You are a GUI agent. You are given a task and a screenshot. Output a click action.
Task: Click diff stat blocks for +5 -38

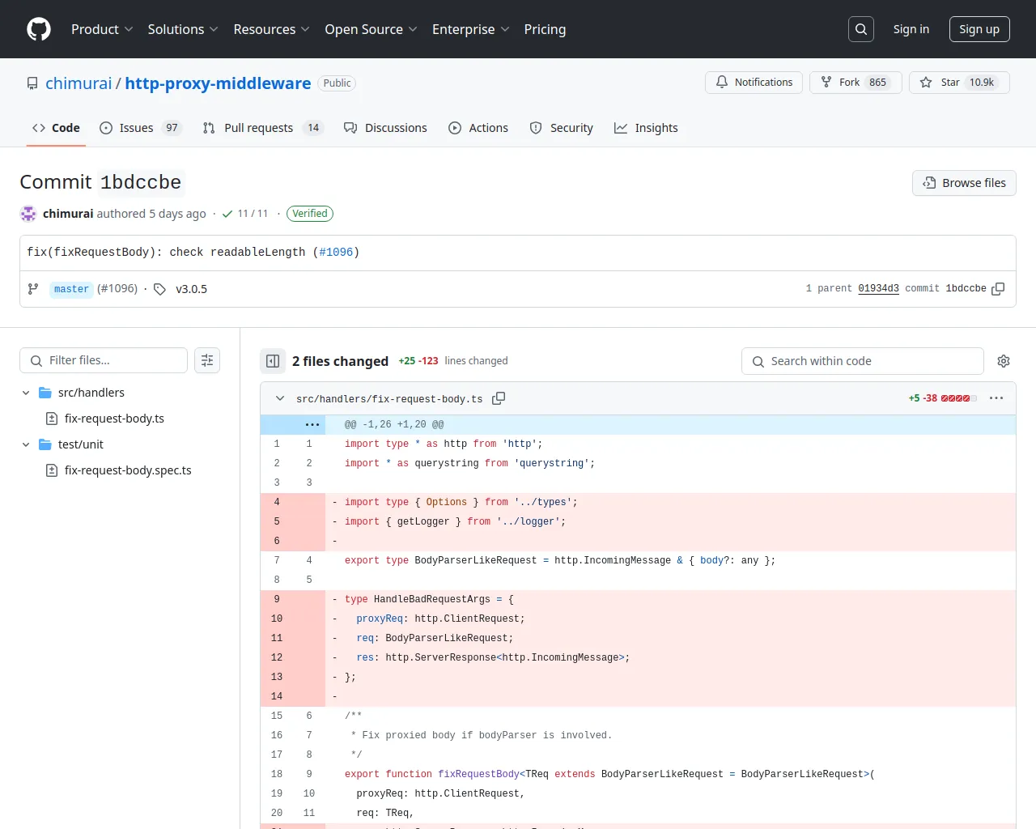pyautogui.click(x=959, y=398)
